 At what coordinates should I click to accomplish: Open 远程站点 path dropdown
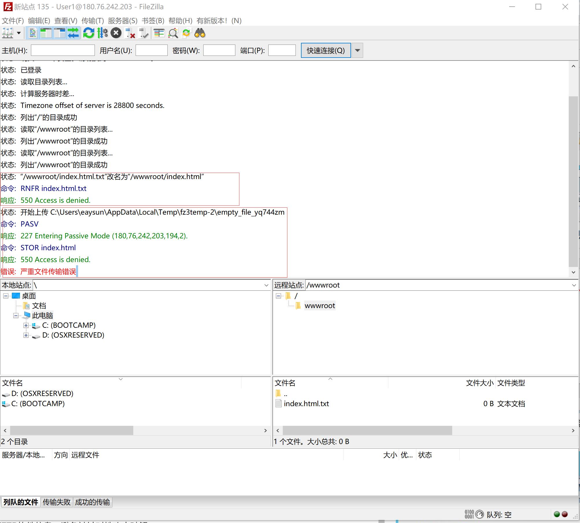pyautogui.click(x=574, y=285)
